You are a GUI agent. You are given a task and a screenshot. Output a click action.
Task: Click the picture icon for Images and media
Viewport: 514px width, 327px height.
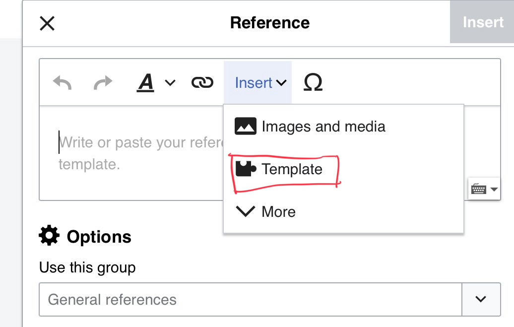(246, 127)
